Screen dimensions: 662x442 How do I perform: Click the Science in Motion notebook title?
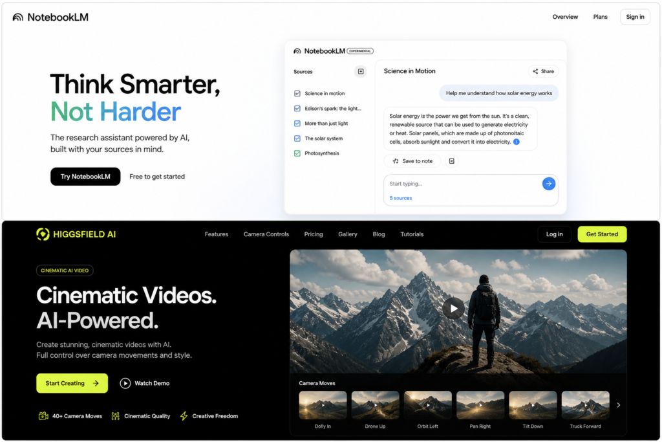pos(409,71)
